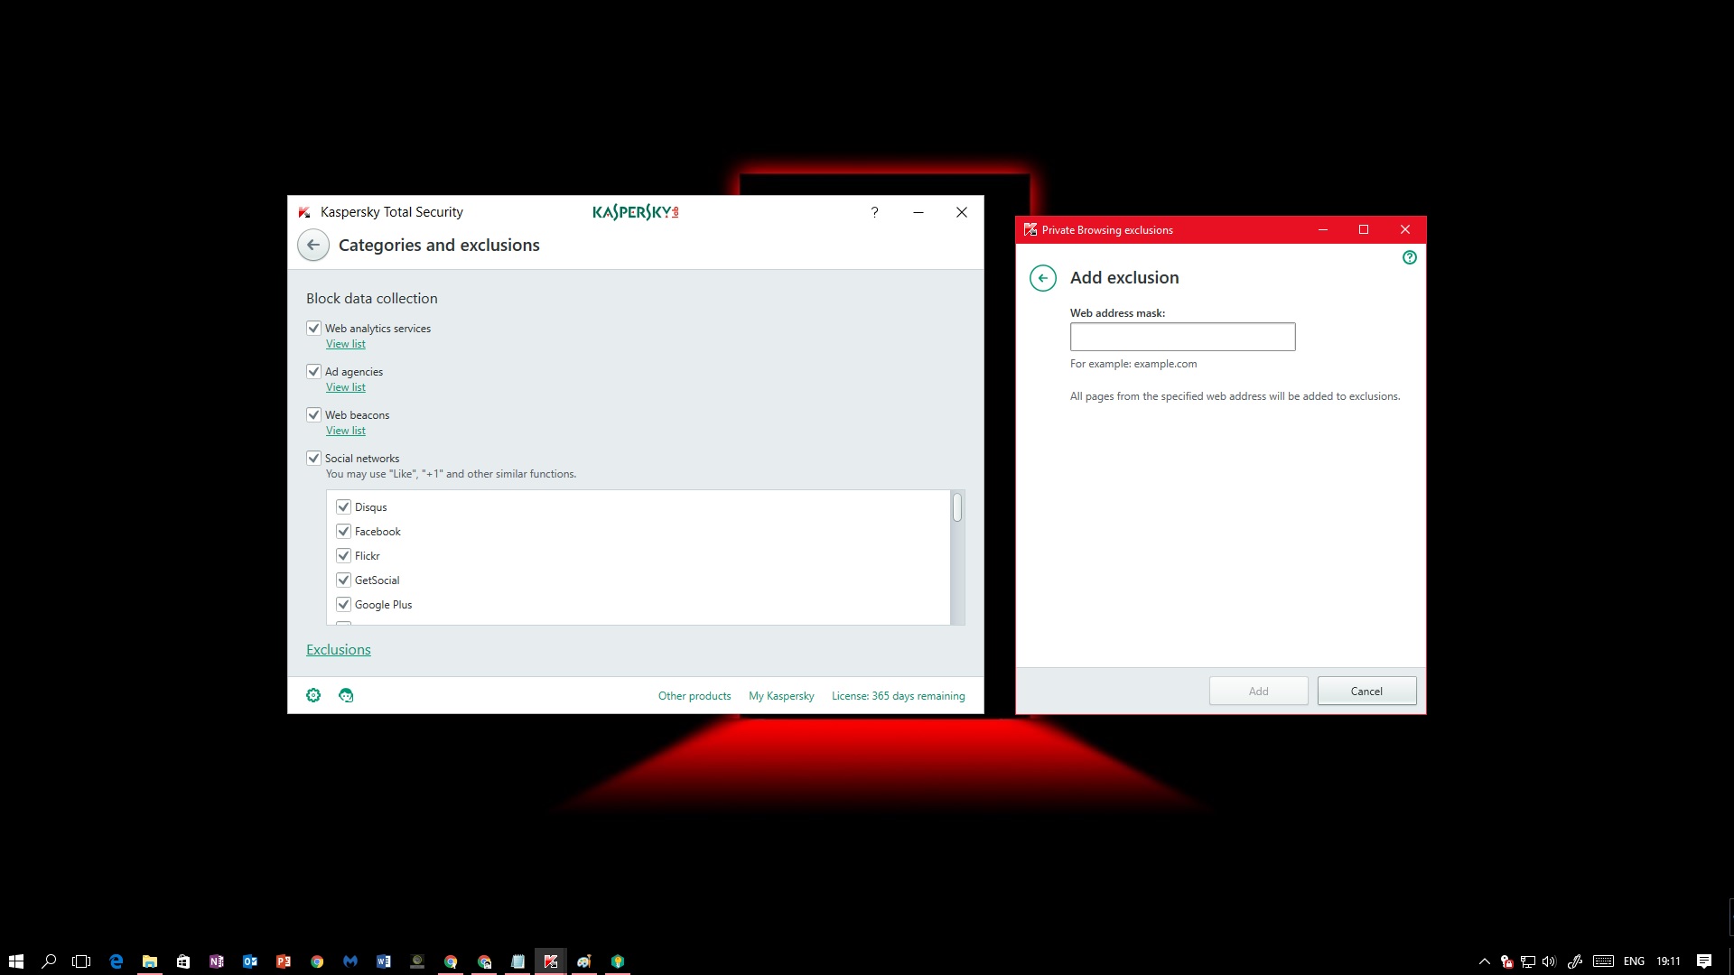Open clock showing 19:11
1734x975 pixels.
[1668, 961]
